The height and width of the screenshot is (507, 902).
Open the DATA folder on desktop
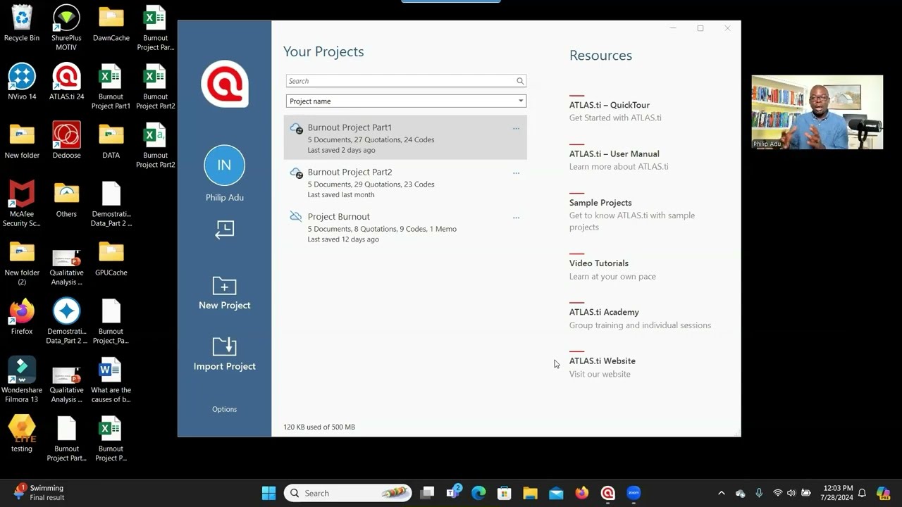pyautogui.click(x=111, y=141)
